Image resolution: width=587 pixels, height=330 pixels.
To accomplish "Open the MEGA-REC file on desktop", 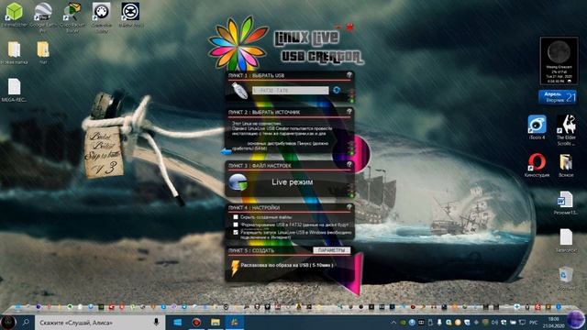I will tap(15, 90).
